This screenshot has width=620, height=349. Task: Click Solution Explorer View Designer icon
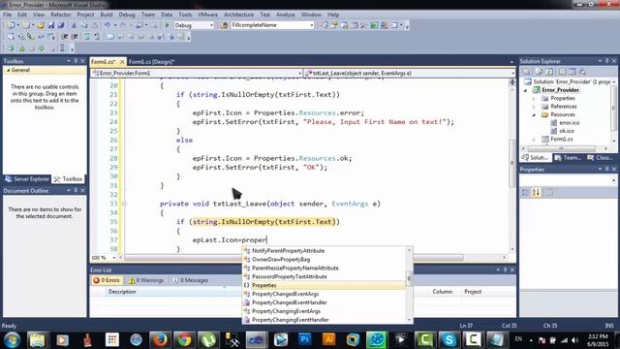[x=573, y=72]
